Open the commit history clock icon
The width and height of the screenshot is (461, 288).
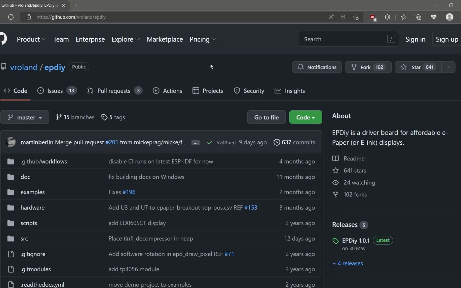(x=277, y=142)
